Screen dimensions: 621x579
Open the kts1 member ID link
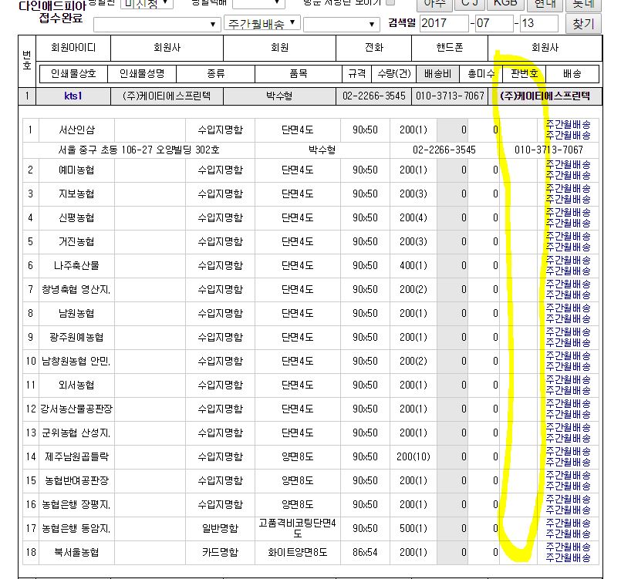click(73, 96)
